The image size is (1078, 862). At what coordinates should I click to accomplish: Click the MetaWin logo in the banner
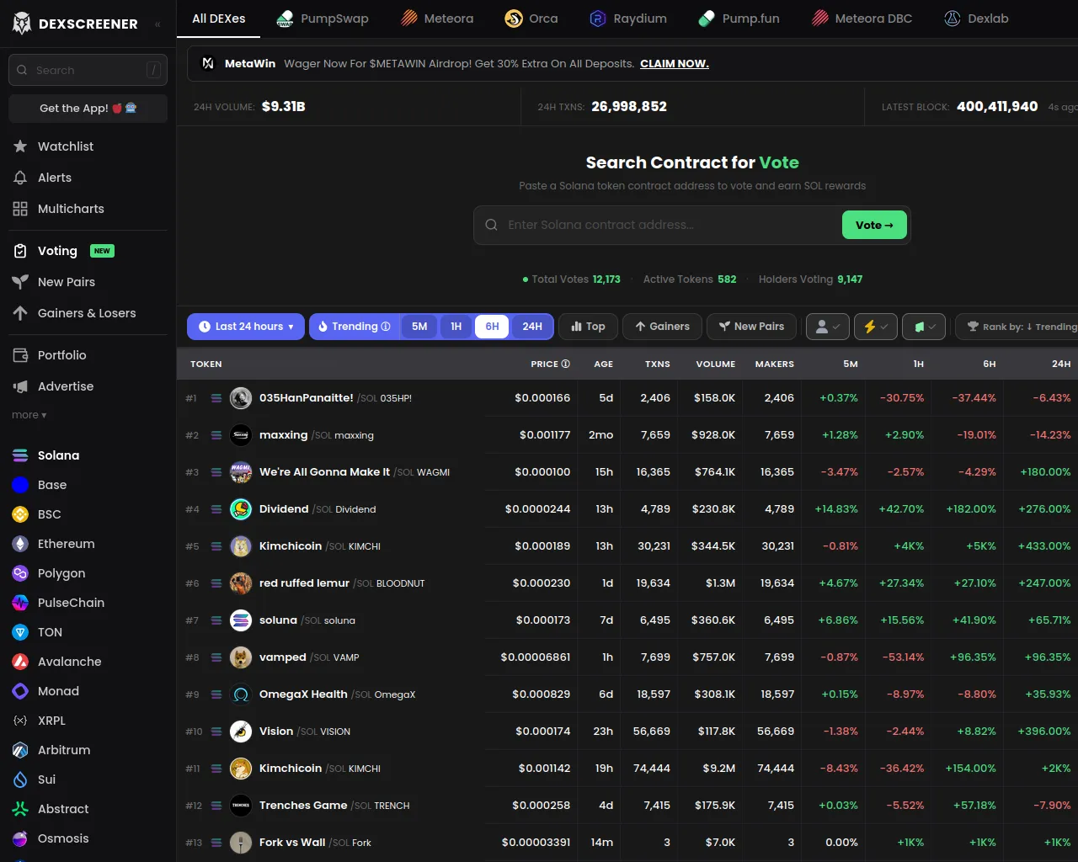pos(208,64)
